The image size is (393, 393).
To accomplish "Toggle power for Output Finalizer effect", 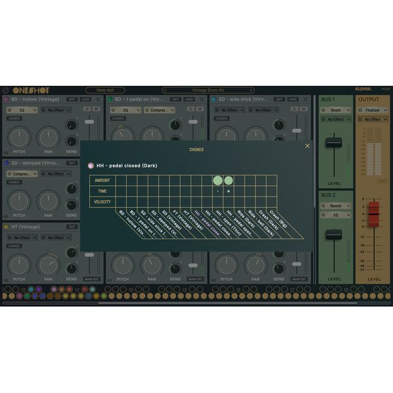I will point(360,110).
